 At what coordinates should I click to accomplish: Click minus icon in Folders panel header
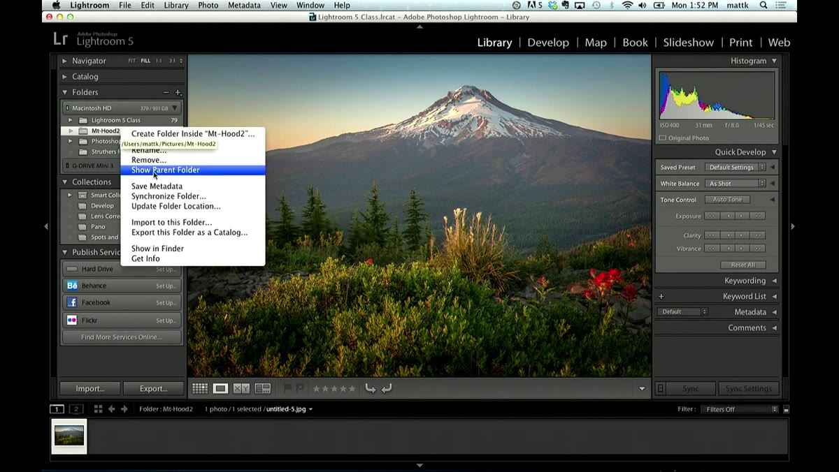click(x=166, y=92)
